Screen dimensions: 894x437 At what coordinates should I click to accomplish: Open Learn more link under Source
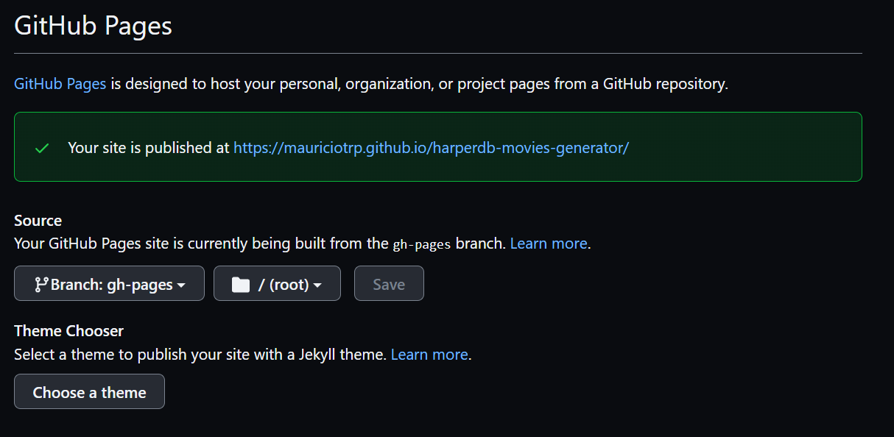[x=549, y=244]
